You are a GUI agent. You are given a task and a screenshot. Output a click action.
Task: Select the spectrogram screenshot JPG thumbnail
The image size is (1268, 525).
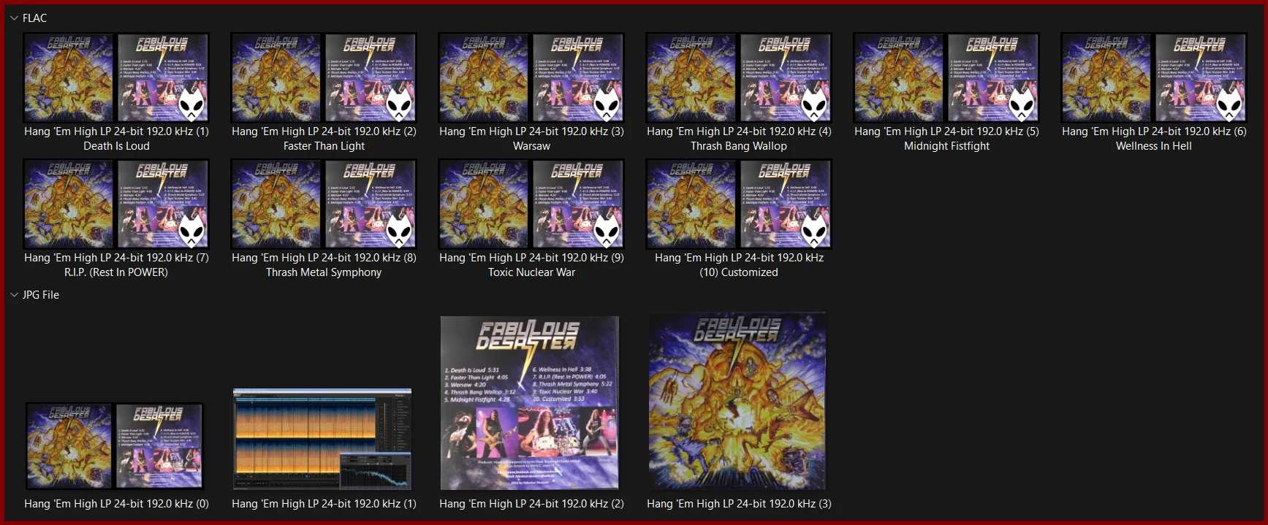pos(322,439)
